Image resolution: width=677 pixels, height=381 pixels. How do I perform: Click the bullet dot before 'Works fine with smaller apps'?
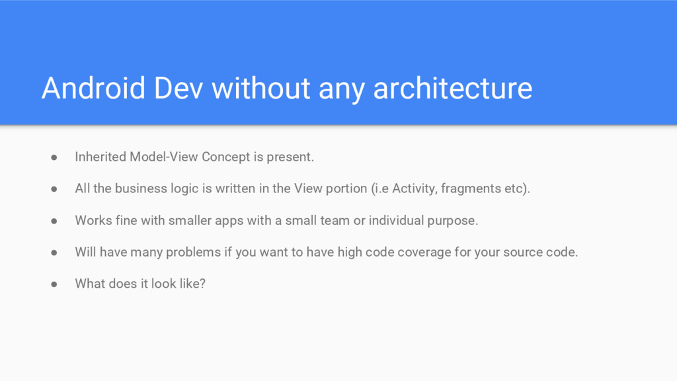(54, 221)
